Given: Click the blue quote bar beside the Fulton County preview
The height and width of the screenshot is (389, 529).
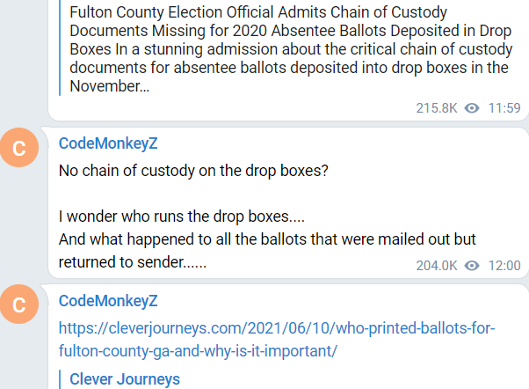Looking at the screenshot, I should tap(62, 48).
